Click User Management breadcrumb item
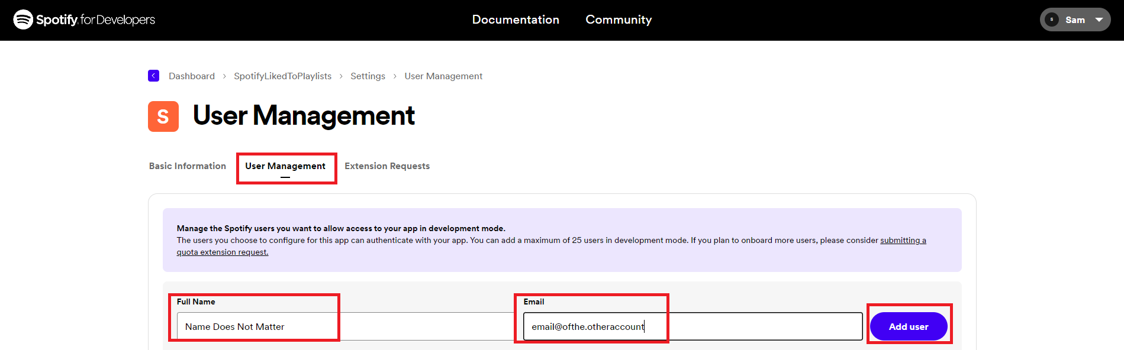1124x350 pixels. [x=443, y=76]
